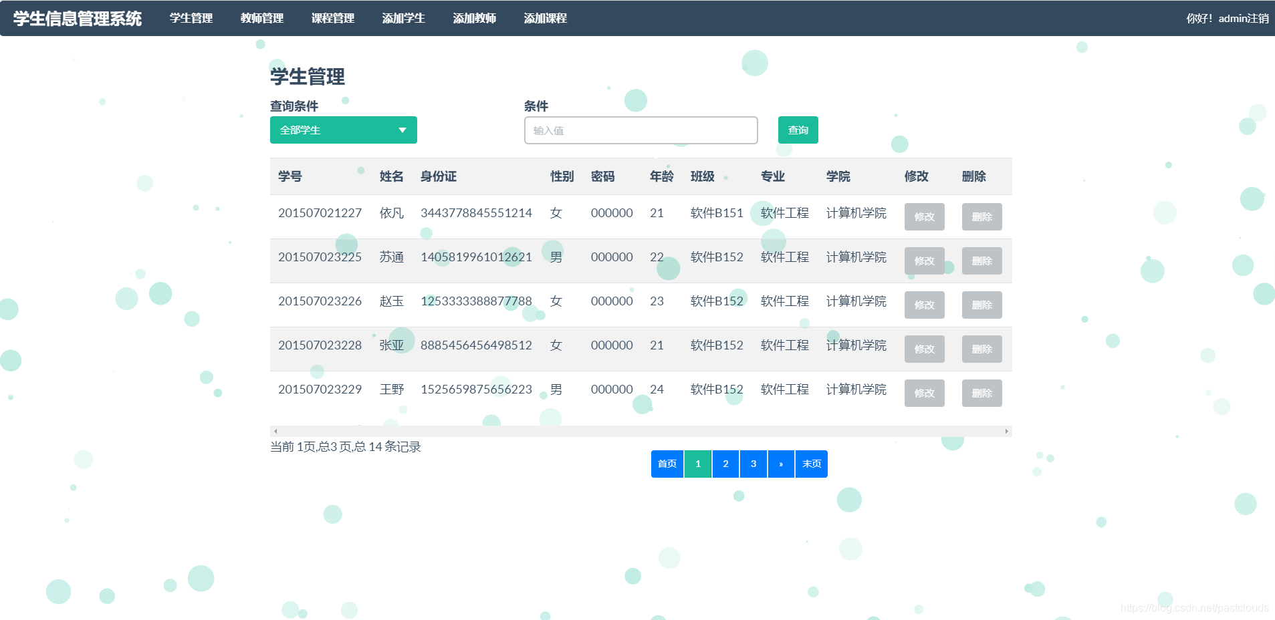Click 删除 for student 赵玉
This screenshot has width=1275, height=620.
(982, 305)
